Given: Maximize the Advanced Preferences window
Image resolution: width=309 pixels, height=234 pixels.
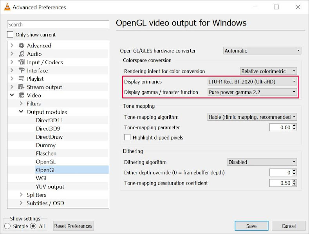Looking at the screenshot, I should click(x=276, y=7).
